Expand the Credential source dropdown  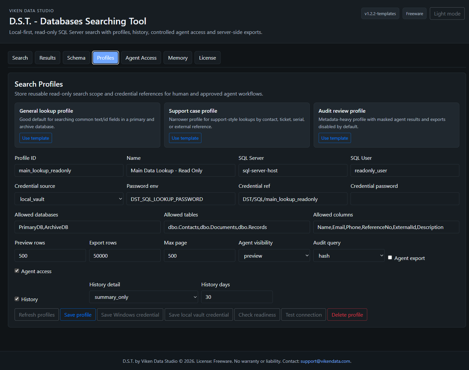pyautogui.click(x=69, y=199)
